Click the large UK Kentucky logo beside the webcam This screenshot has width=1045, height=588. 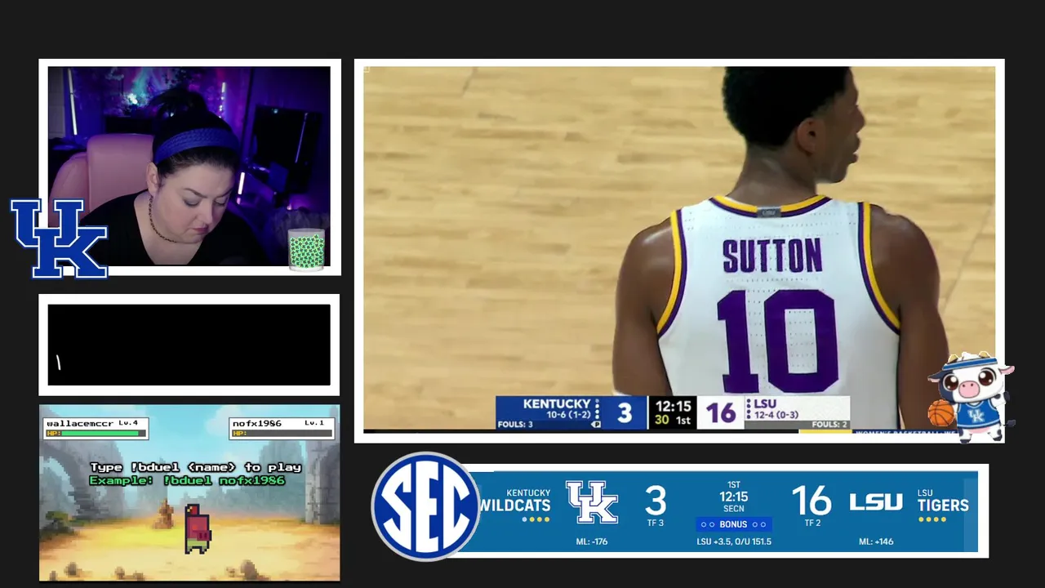[59, 238]
